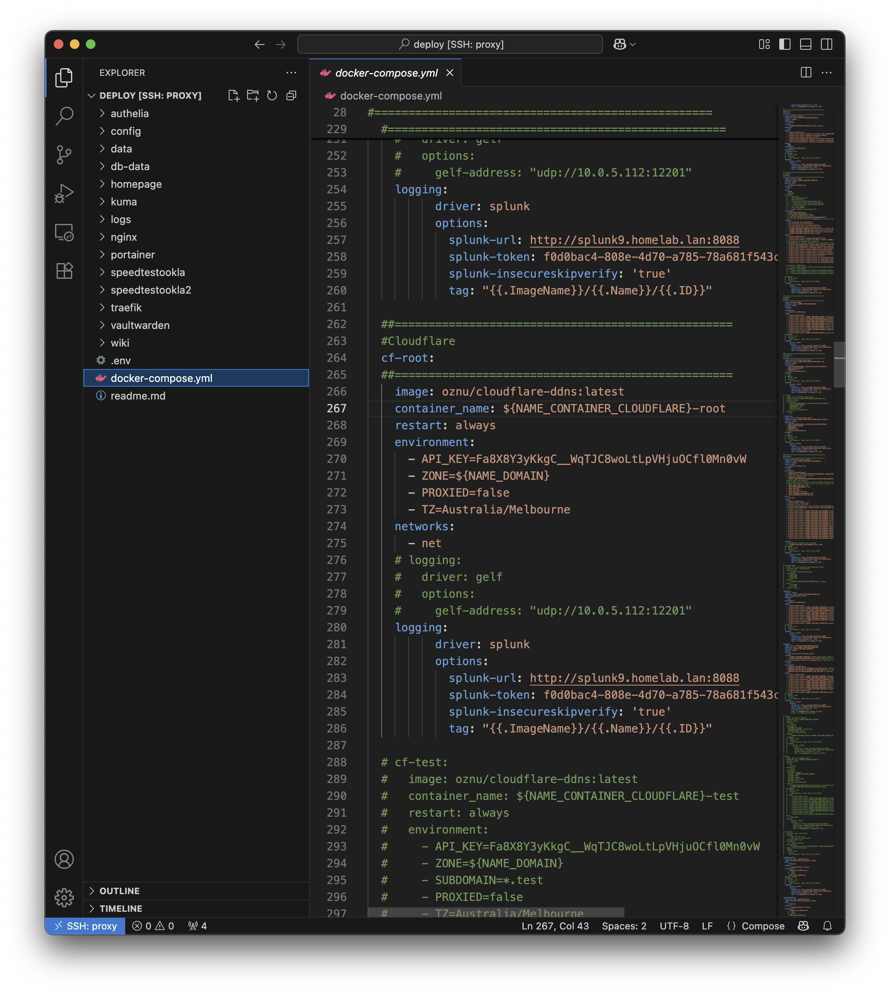Select the docker-compose.yml editor tab
Image resolution: width=890 pixels, height=994 pixels.
pyautogui.click(x=386, y=73)
